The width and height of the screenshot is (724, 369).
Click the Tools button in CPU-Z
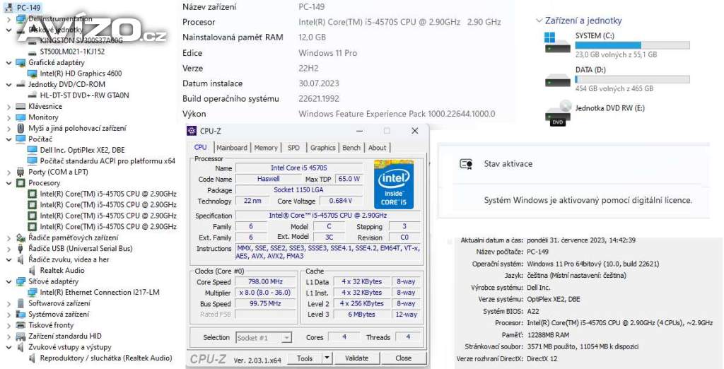[305, 358]
